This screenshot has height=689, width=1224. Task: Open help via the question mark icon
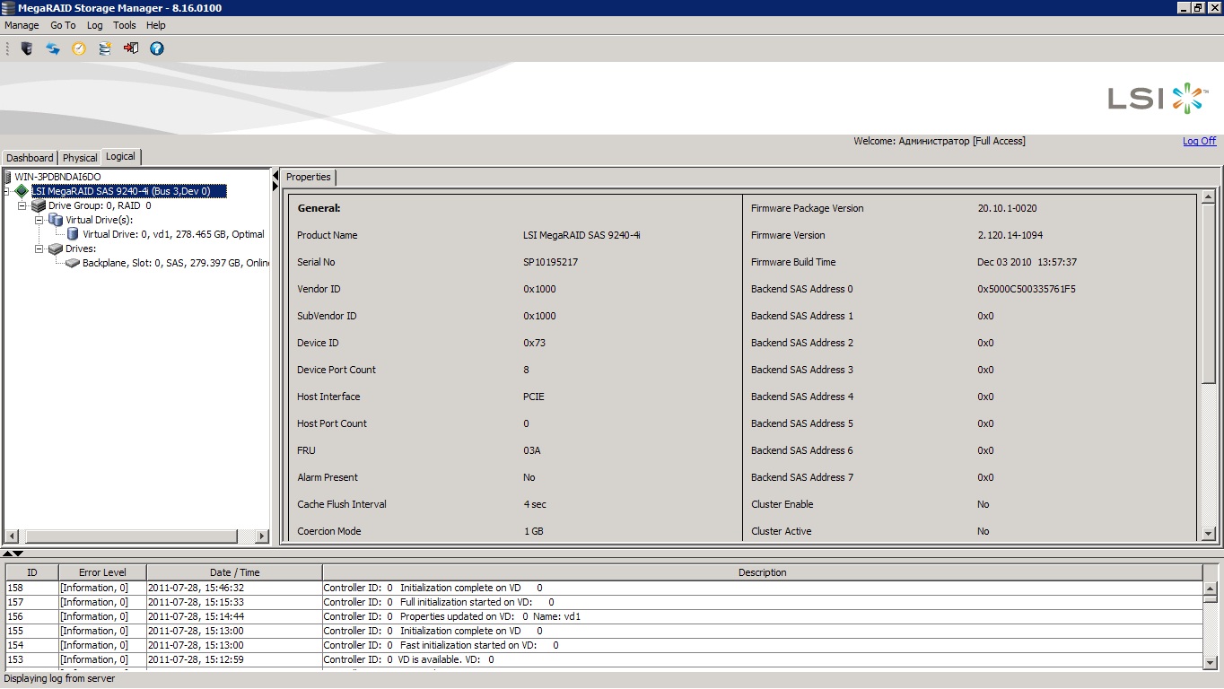coord(157,48)
